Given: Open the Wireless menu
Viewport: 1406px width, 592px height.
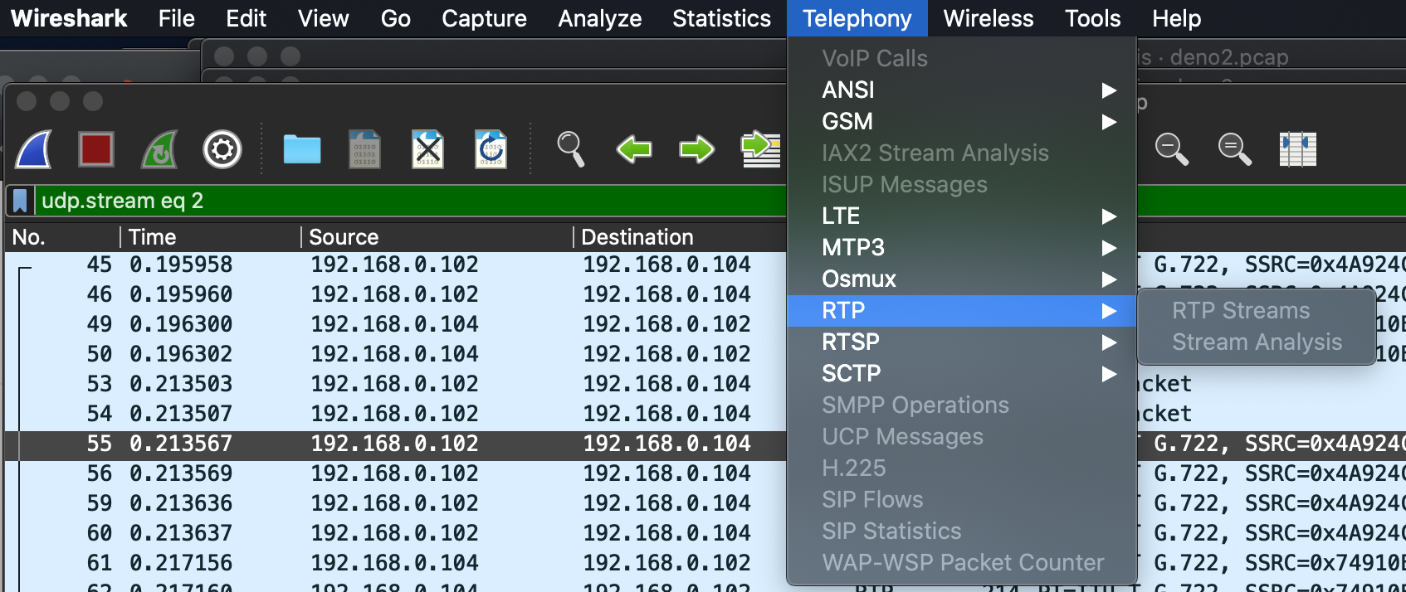Looking at the screenshot, I should [x=989, y=18].
